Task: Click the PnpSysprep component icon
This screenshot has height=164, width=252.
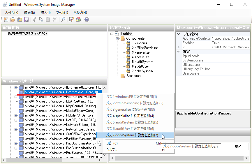Action: click(x=21, y=153)
